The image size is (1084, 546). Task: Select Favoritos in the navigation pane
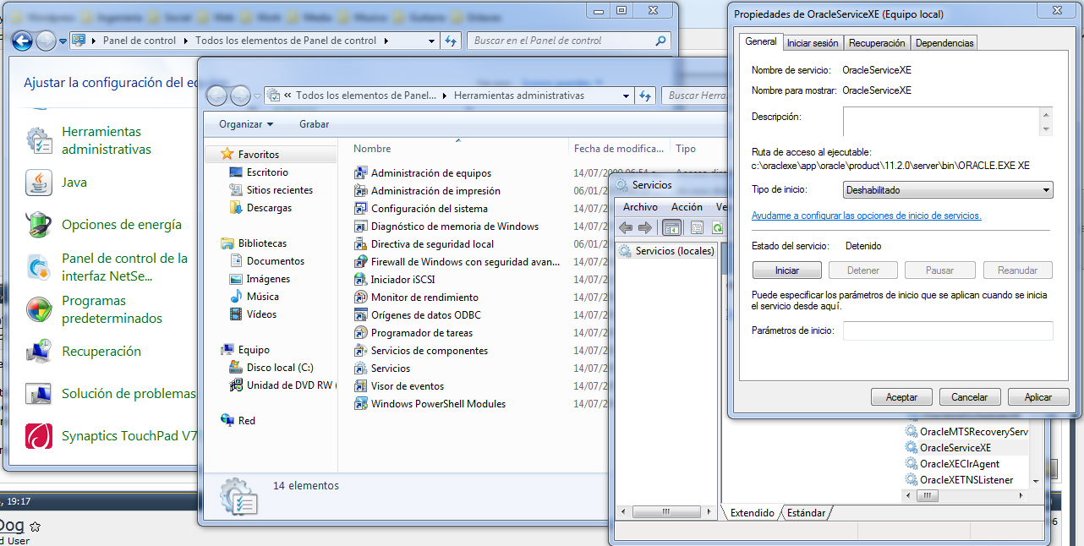pyautogui.click(x=259, y=155)
